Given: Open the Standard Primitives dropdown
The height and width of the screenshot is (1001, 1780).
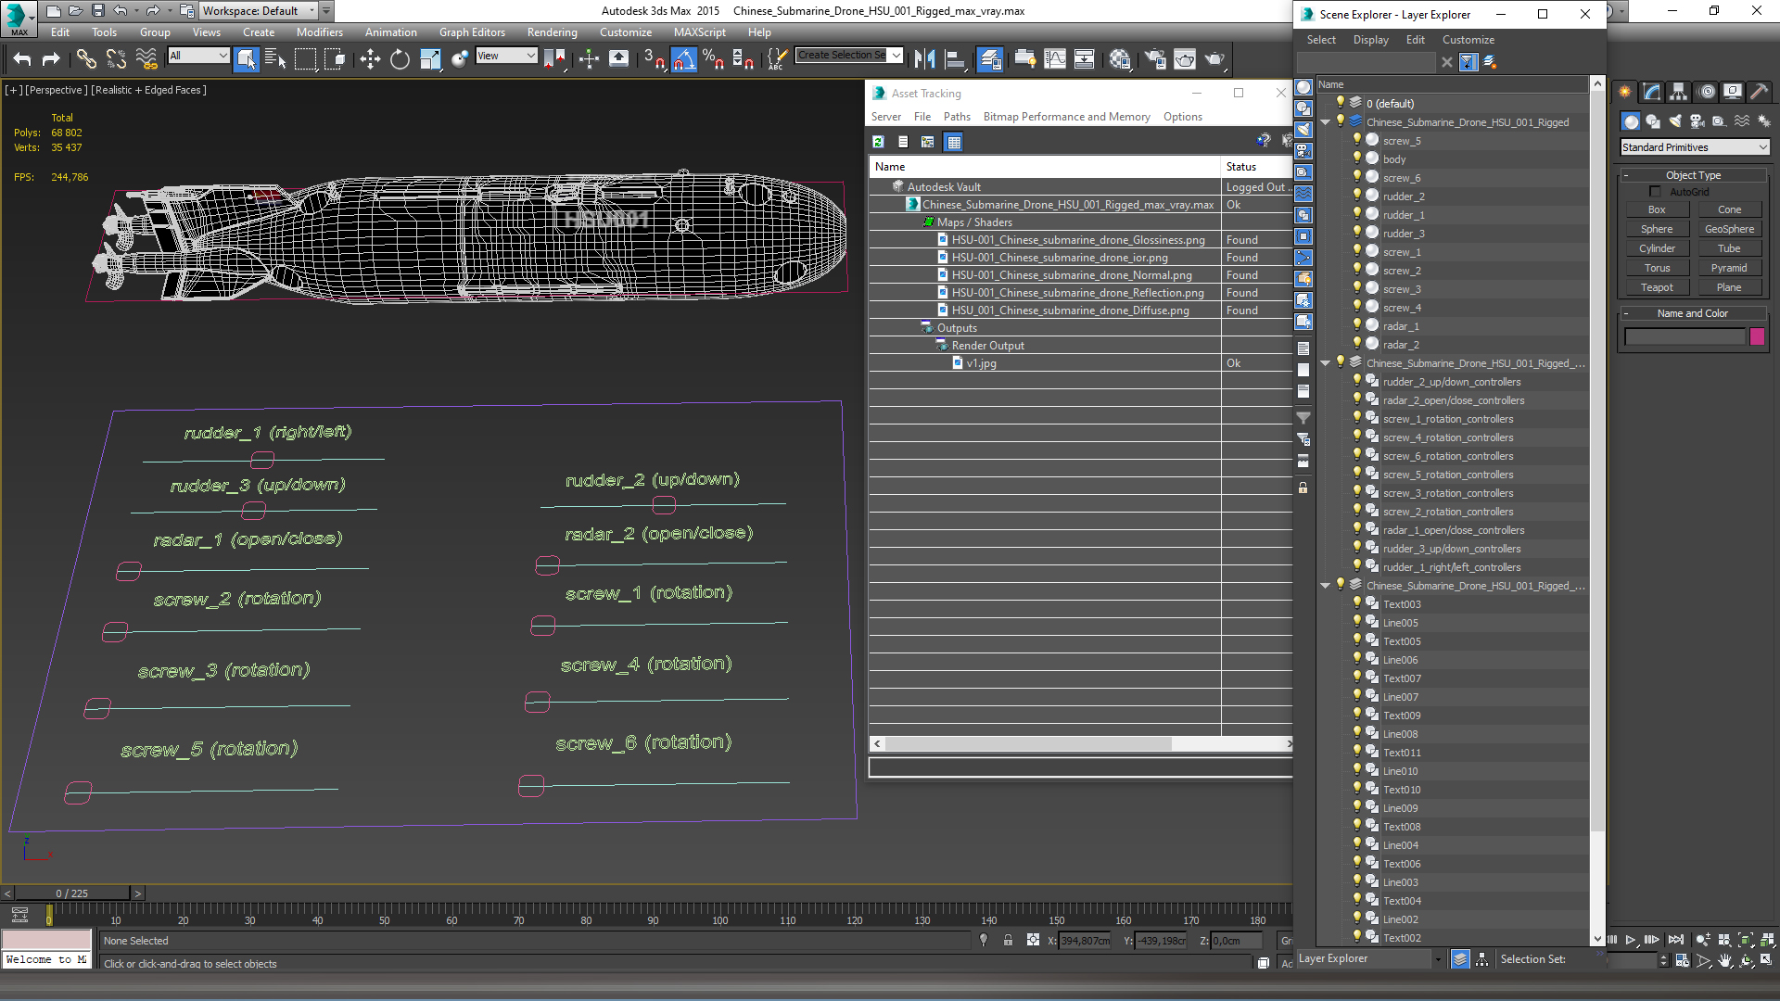Looking at the screenshot, I should coord(1695,147).
